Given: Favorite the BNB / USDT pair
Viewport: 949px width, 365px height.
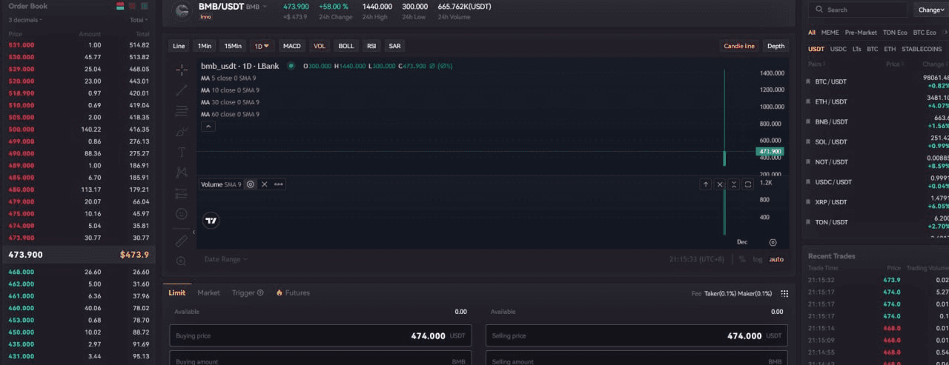Looking at the screenshot, I should [x=809, y=121].
